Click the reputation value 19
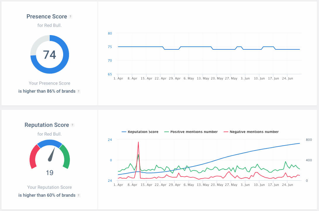The image size is (319, 211). coord(50,173)
